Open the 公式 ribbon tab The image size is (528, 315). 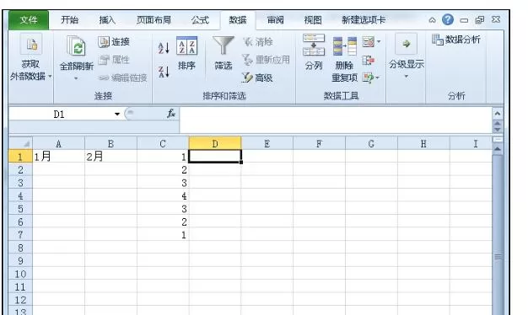200,20
